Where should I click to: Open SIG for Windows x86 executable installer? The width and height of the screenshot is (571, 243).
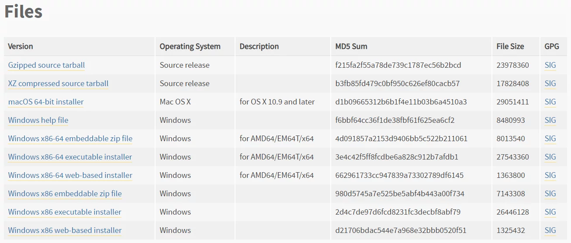click(550, 212)
